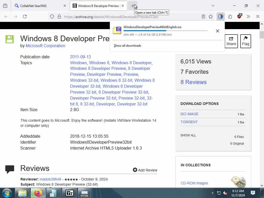Open reviewer madob39849 profile
264x198 pixels.
click(50, 179)
